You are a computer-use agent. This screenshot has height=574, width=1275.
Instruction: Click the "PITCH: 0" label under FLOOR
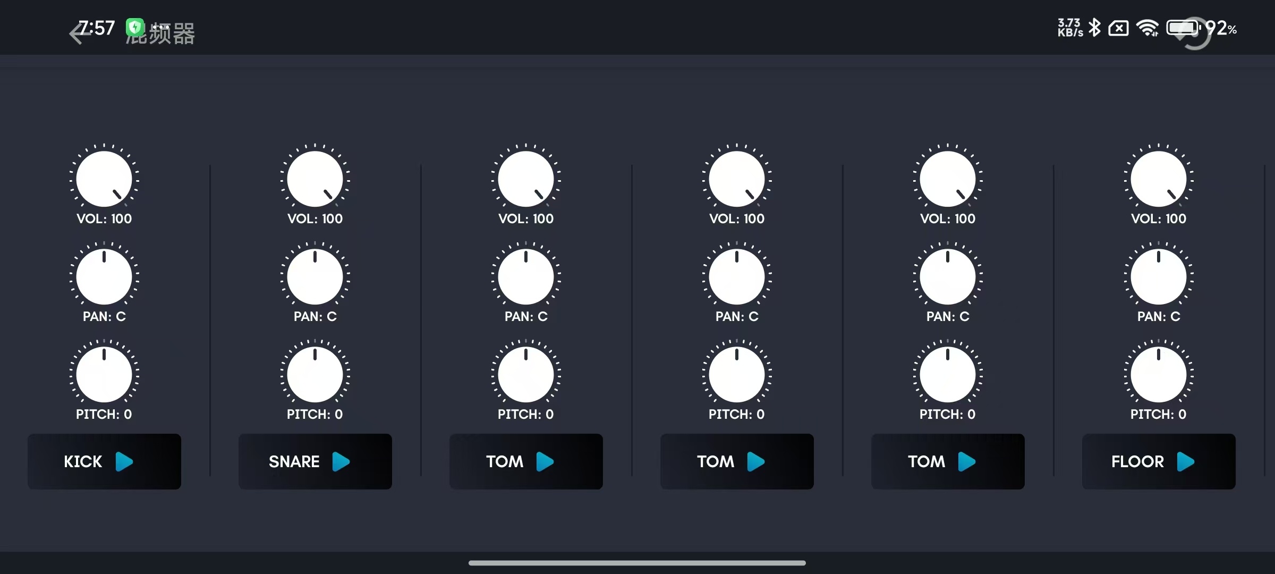[1158, 414]
